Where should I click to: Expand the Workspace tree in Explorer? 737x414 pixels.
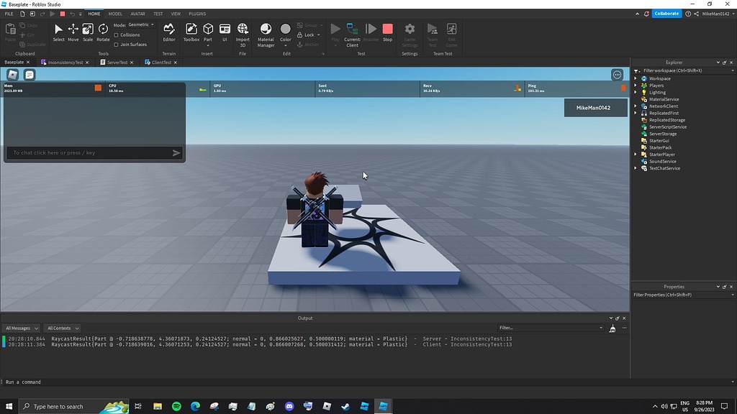(635, 78)
